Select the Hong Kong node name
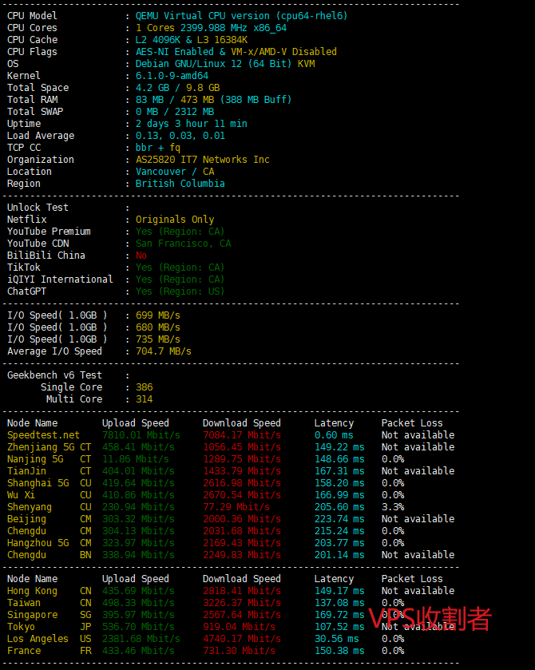The height and width of the screenshot is (670, 535). coord(32,591)
